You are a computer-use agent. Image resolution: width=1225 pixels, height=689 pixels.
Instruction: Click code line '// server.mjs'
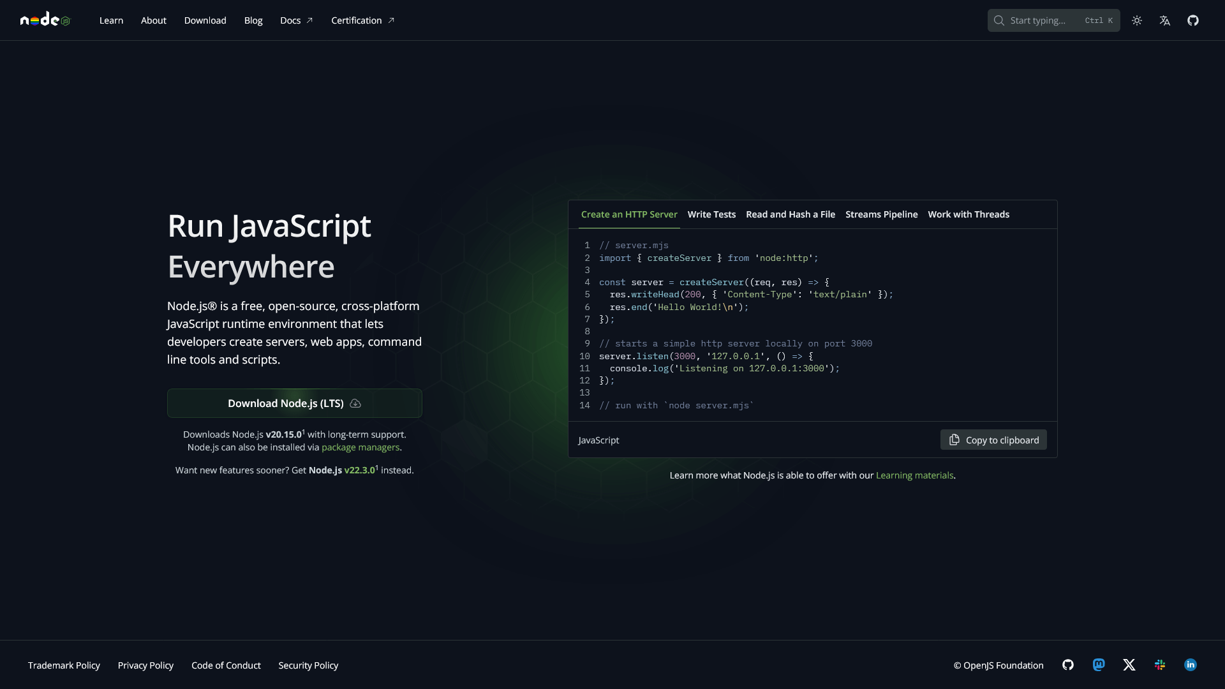pyautogui.click(x=634, y=245)
